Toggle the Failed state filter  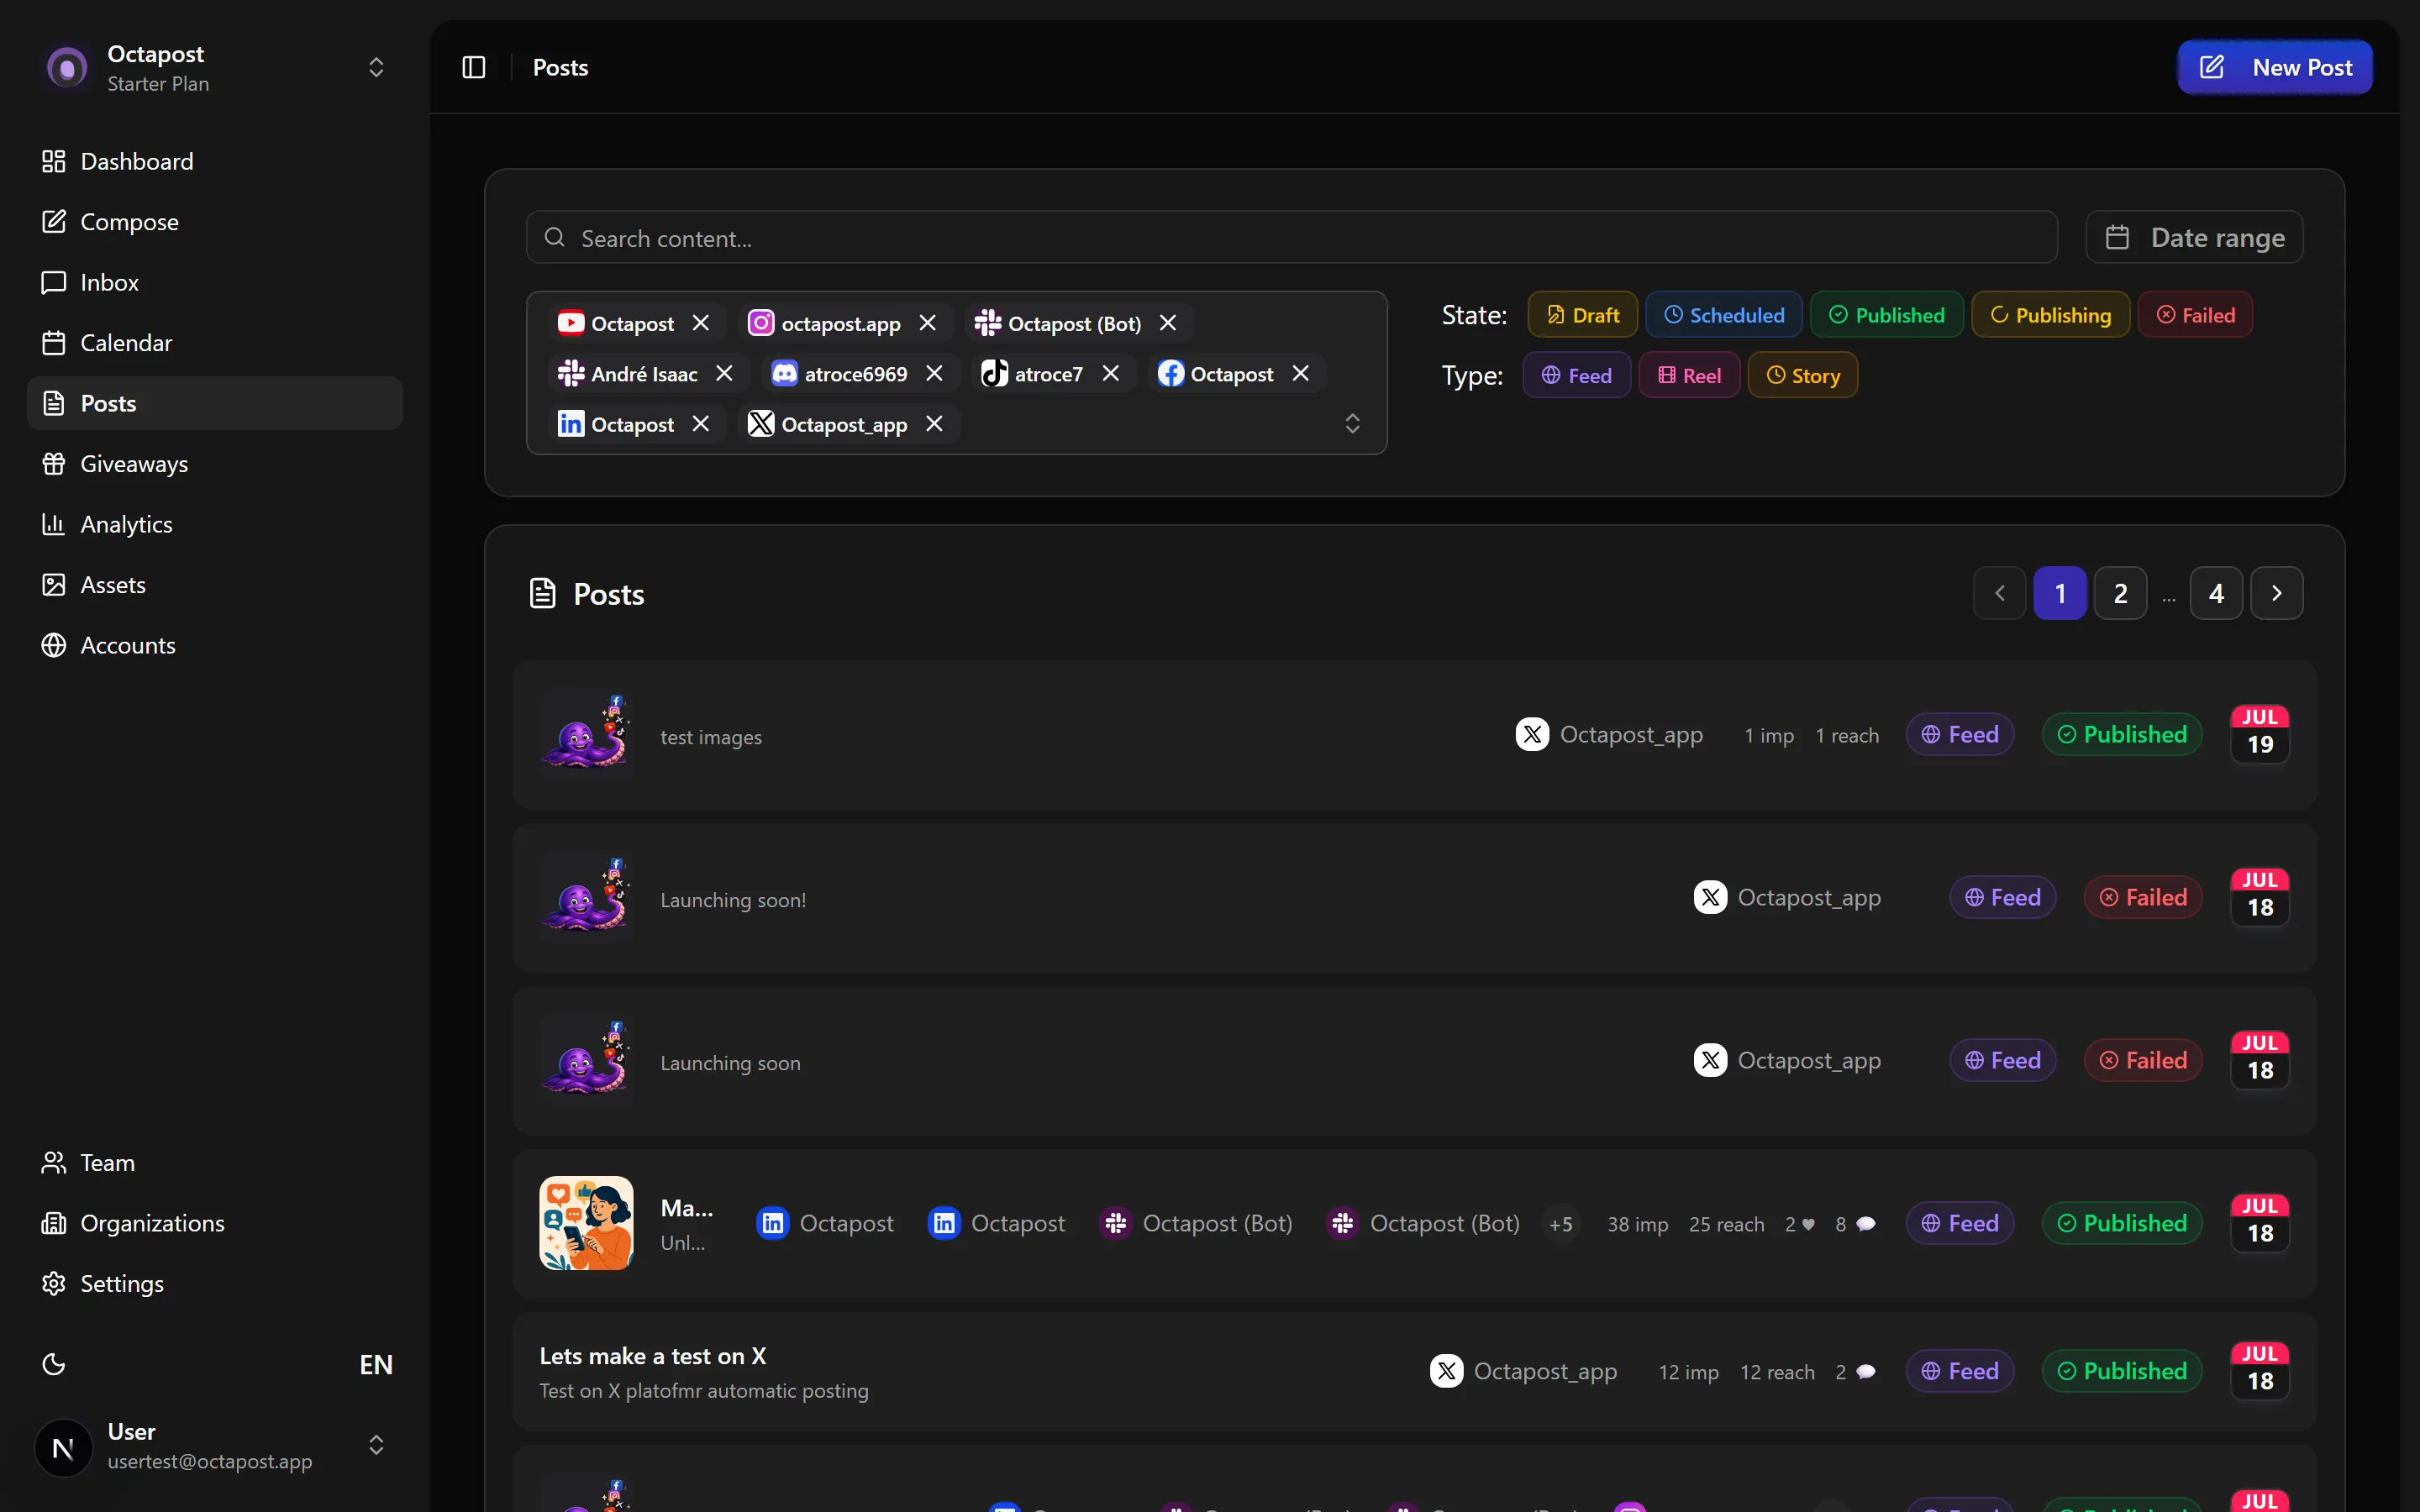click(x=2195, y=315)
